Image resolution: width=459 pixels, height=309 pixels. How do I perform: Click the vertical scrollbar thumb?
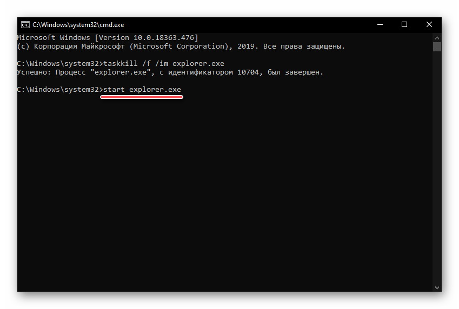[437, 47]
